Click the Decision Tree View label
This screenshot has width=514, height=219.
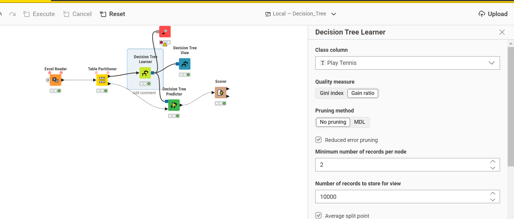tap(185, 50)
